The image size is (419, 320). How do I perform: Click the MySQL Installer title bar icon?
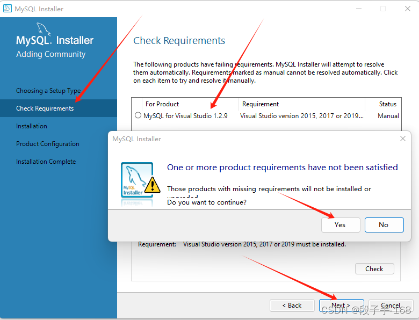point(7,9)
